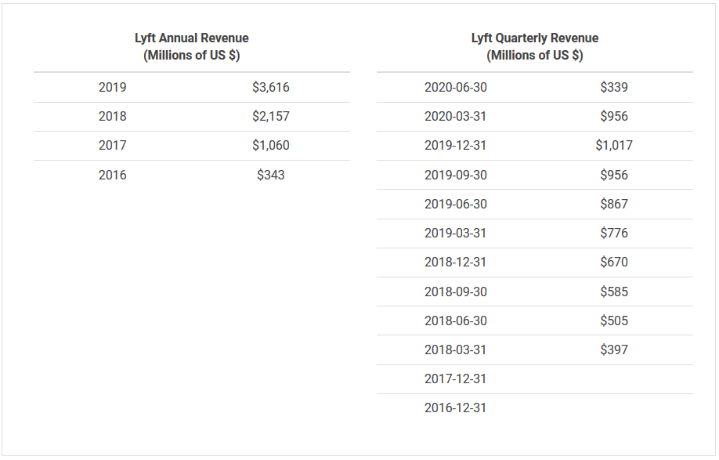Click the $956 value in 2019-09-30 row
Screen dimensions: 719x460
click(613, 175)
